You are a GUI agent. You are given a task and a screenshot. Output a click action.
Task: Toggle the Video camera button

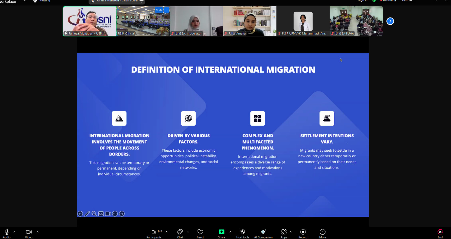[x=29, y=232]
